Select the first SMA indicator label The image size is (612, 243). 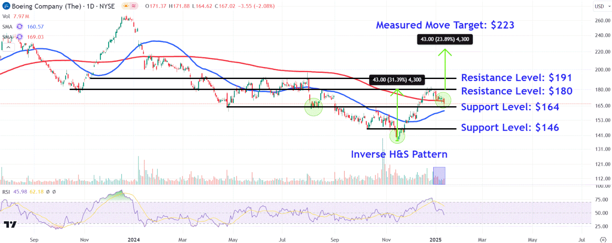coord(7,26)
